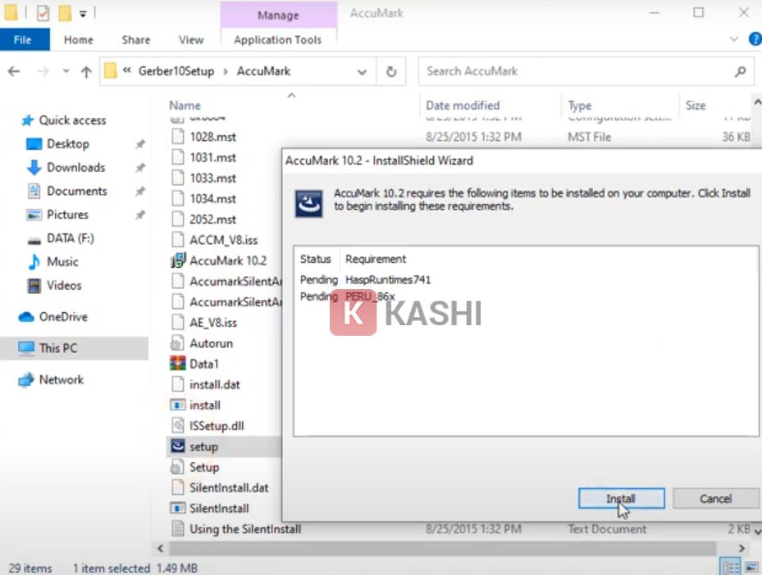The height and width of the screenshot is (575, 762).
Task: Select the Data1 archive file icon
Action: click(x=178, y=364)
